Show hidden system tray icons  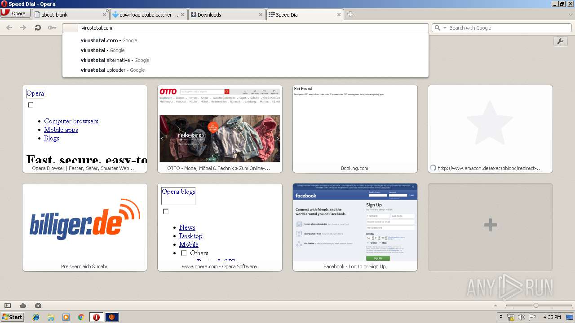(x=501, y=317)
